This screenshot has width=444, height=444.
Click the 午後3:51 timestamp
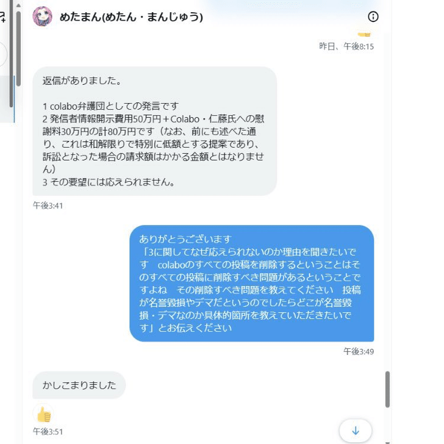pos(48,432)
